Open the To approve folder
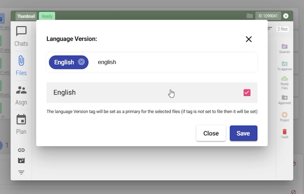The width and height of the screenshot is (304, 194). pyautogui.click(x=284, y=64)
